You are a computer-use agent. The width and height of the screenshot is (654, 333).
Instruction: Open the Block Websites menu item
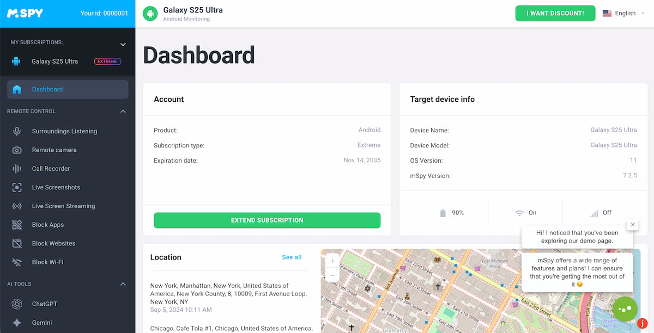tap(53, 244)
